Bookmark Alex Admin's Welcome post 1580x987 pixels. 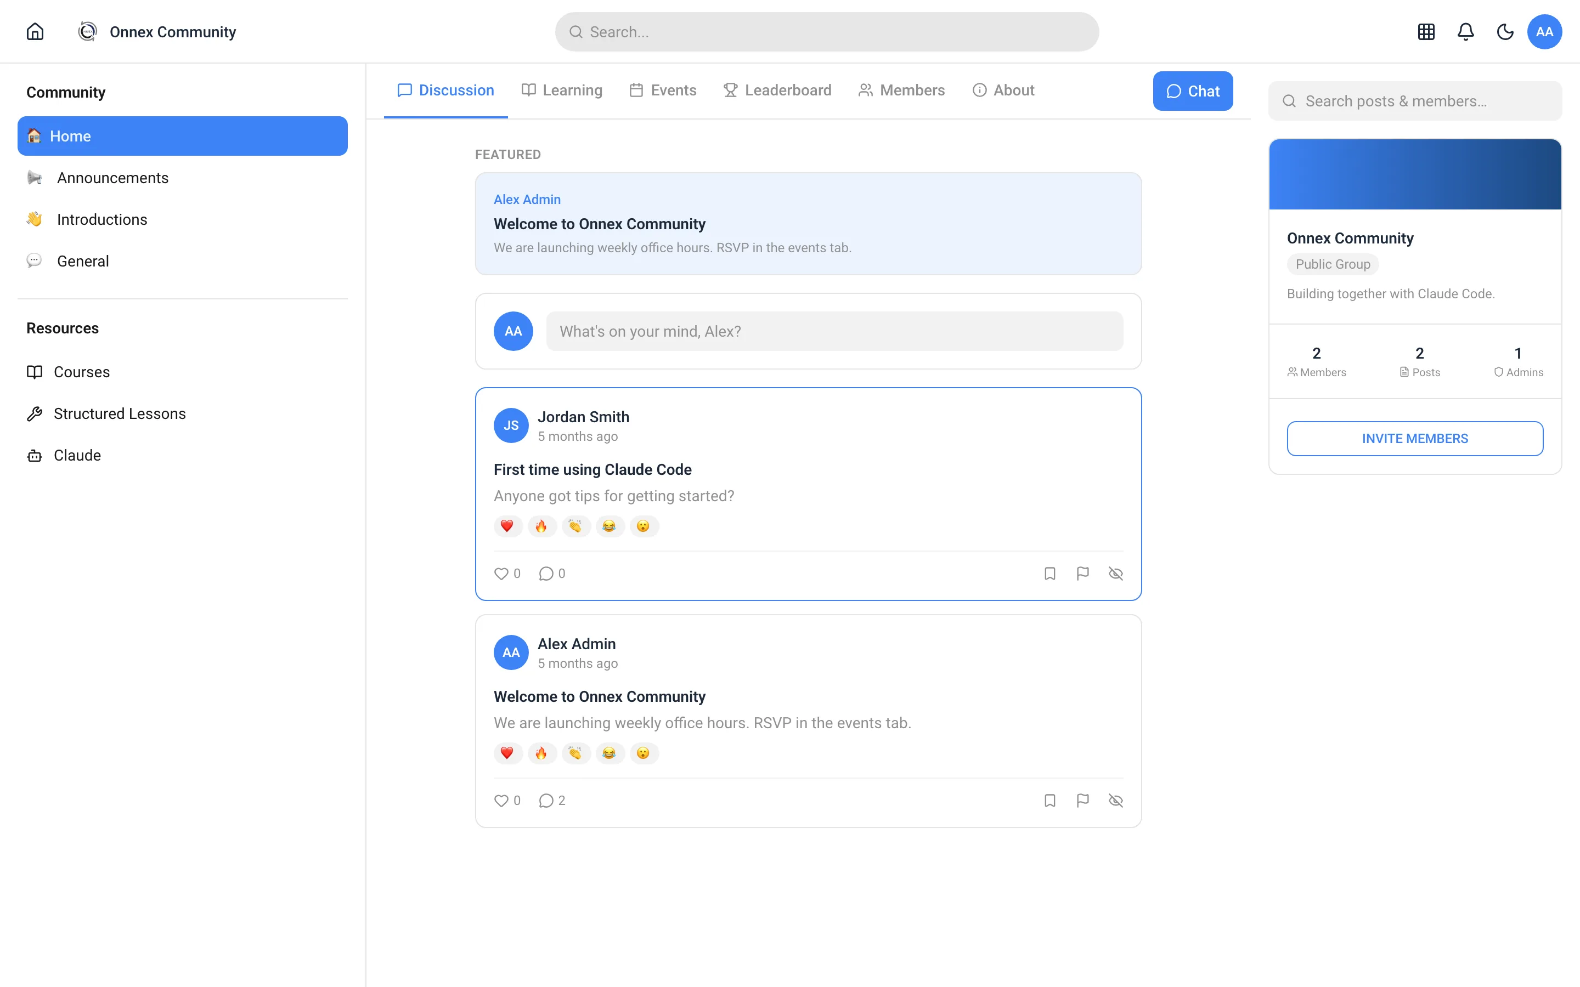click(1050, 801)
